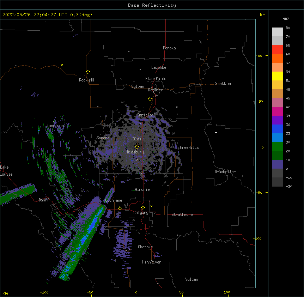This screenshot has height=297, width=304.
Task: Click the white asterisk marker east of Innisfail
Action: [177, 107]
